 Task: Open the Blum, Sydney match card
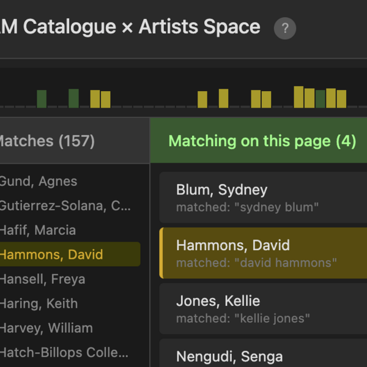click(263, 198)
